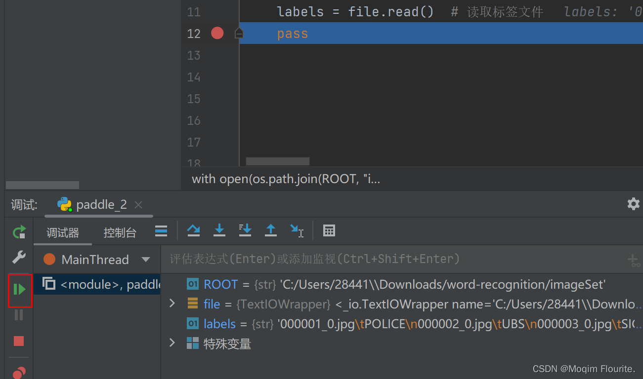Click Step Into My Code icon

(x=245, y=230)
